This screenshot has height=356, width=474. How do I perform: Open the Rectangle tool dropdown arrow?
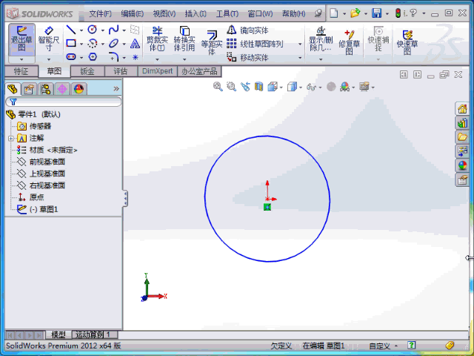(x=81, y=44)
